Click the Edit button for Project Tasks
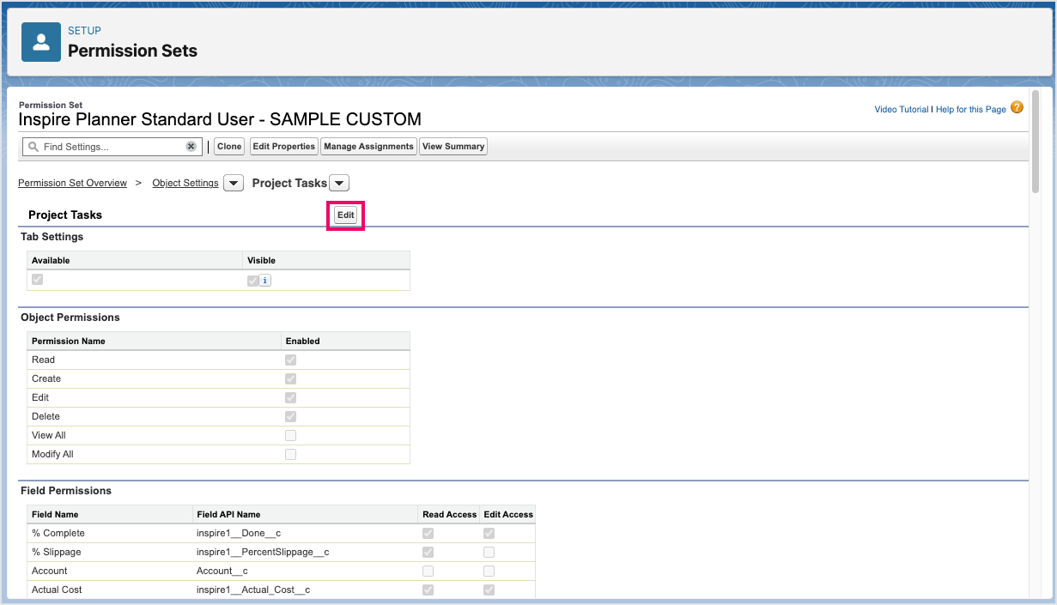 (345, 215)
